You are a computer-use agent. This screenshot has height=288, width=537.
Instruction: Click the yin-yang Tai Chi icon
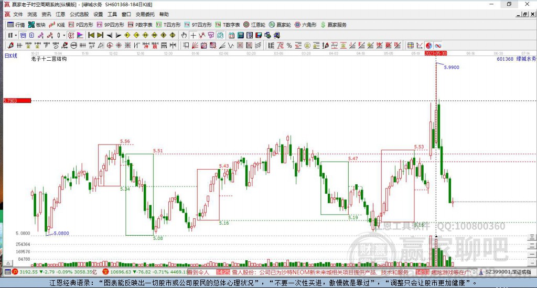429,45
